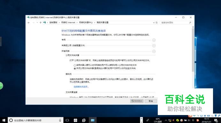Image resolution: width=221 pixels, height=123 pixels.
Task: Click the search magnifier in control panel search
Action: click(x=190, y=23)
